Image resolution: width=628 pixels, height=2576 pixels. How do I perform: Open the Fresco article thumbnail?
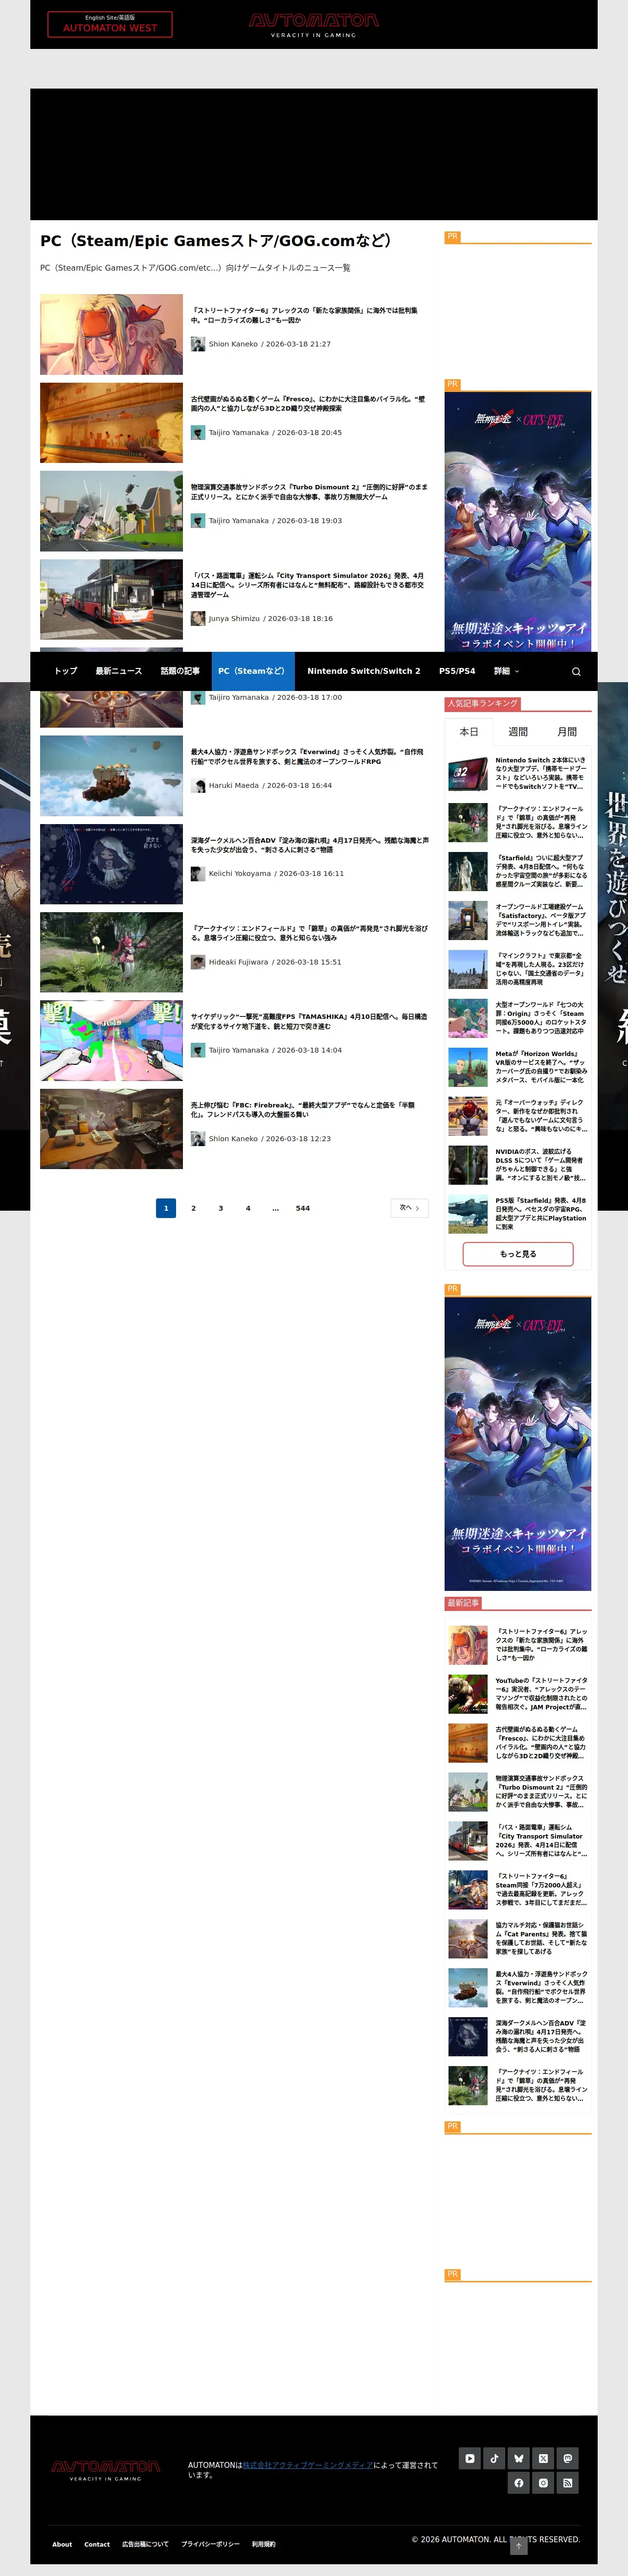click(x=111, y=423)
